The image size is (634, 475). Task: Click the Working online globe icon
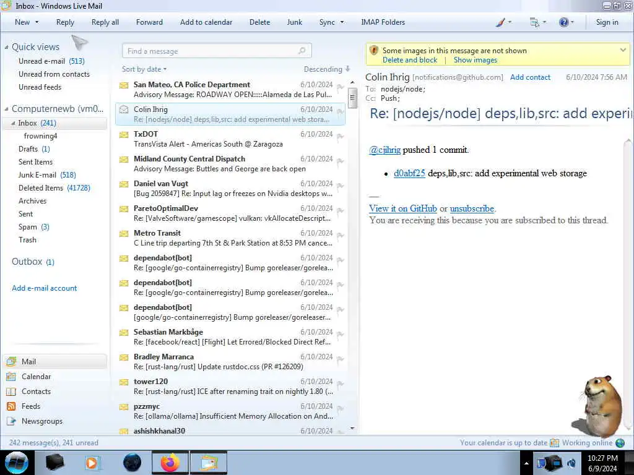click(620, 443)
